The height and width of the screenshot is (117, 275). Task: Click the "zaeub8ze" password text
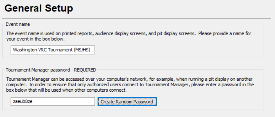coord(22,102)
